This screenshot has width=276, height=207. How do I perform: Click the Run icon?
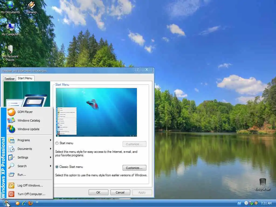[11, 175]
